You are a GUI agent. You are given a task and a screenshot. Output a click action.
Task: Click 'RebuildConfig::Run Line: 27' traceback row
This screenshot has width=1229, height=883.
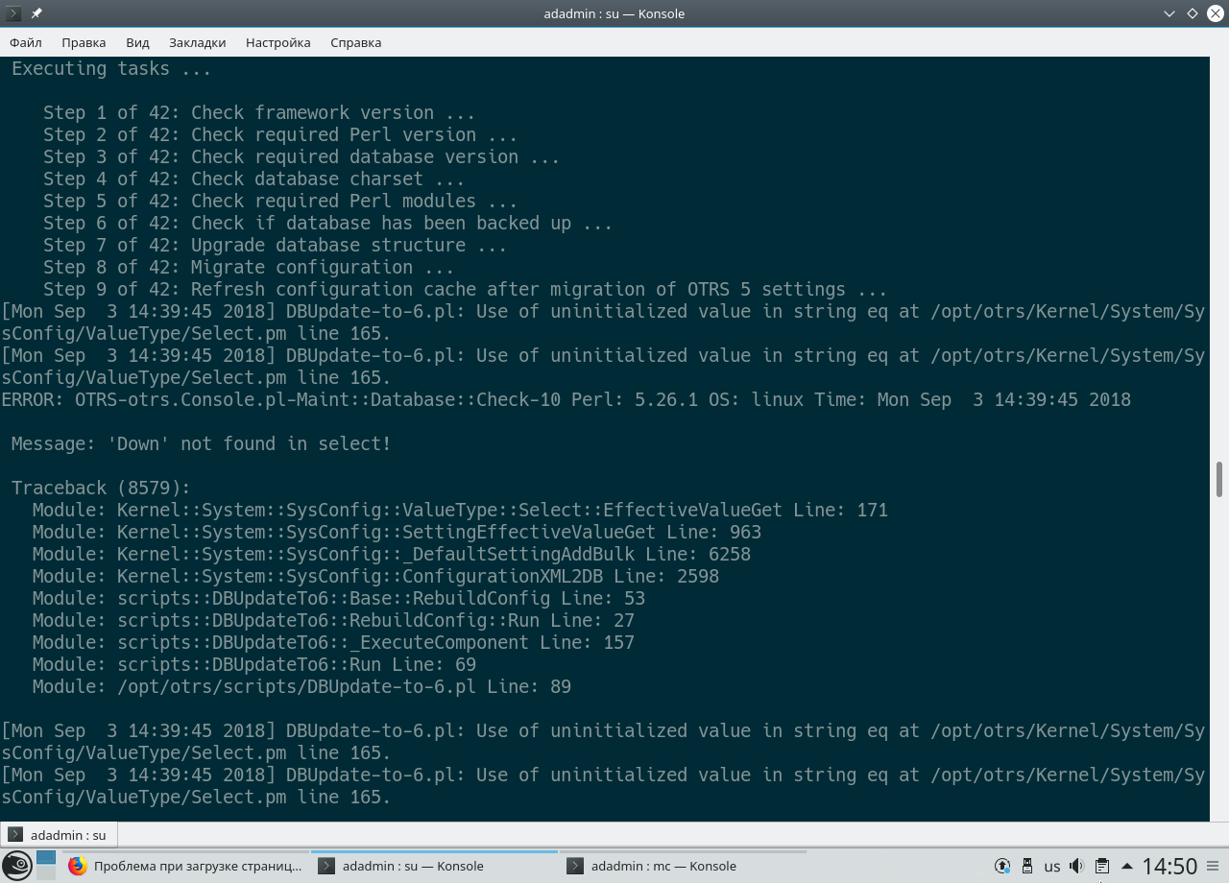tap(333, 620)
